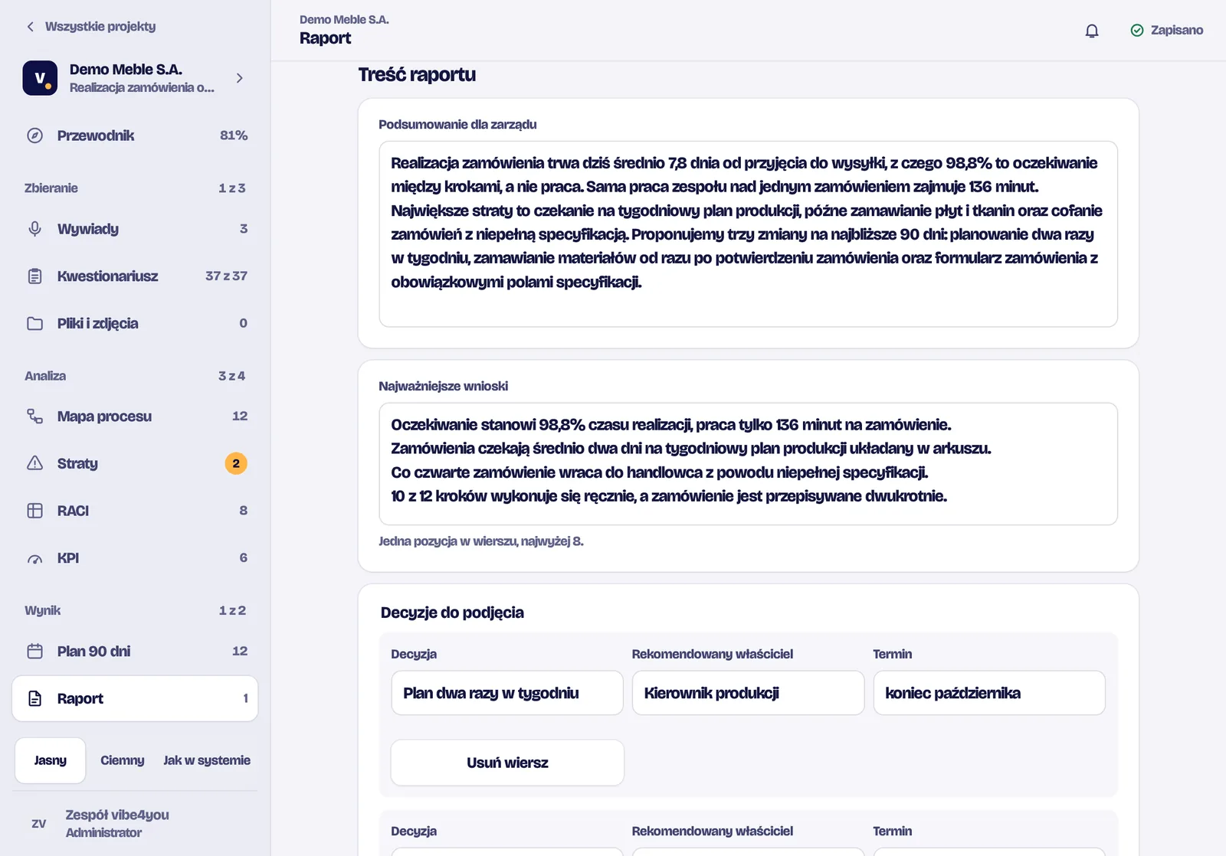Select Jak w systemie theme option

(x=207, y=760)
